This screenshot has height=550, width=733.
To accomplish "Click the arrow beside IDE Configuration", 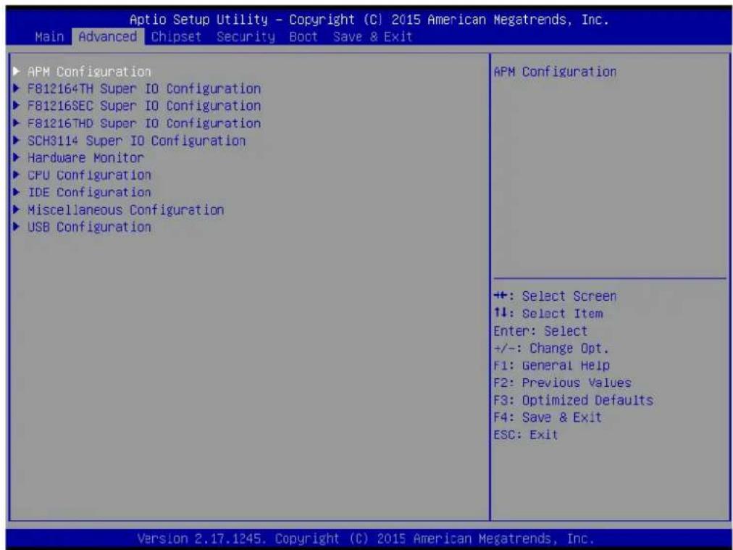I will click(17, 192).
